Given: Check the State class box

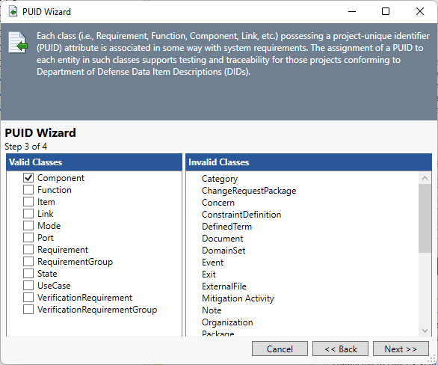Looking at the screenshot, I should coord(28,274).
